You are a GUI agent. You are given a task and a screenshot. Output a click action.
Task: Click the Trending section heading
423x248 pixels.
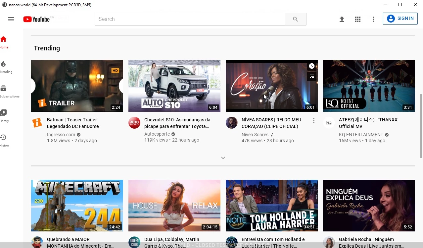(x=47, y=48)
